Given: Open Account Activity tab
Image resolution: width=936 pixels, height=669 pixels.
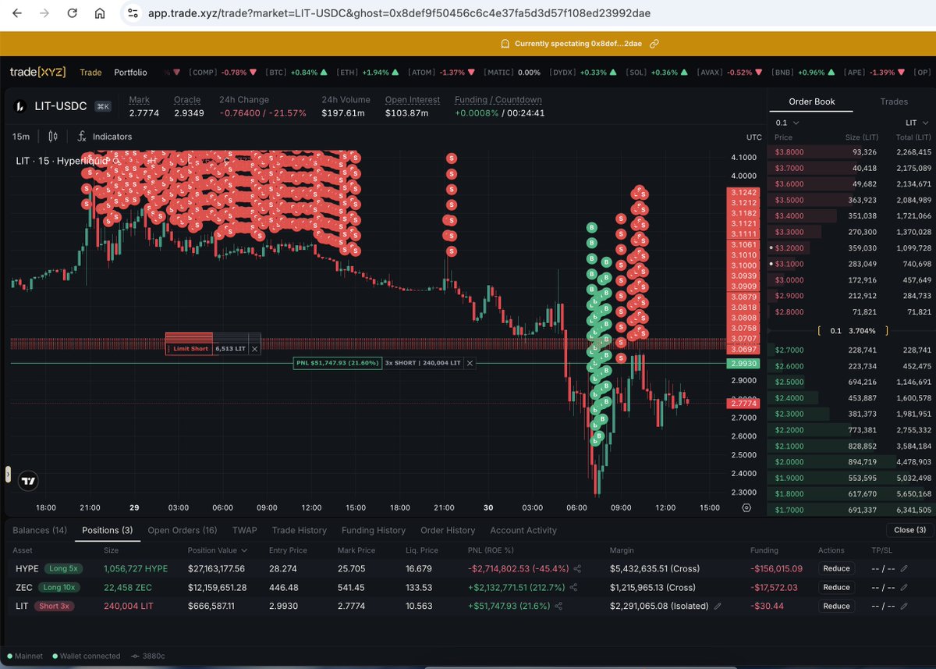Looking at the screenshot, I should [523, 530].
